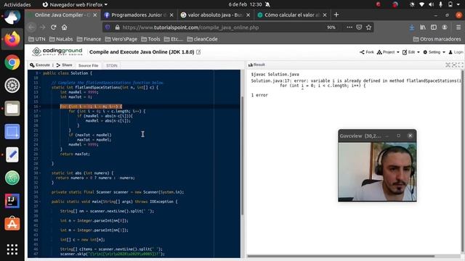The image size is (465, 261).
Task: Switch to the STDIN tab
Action: coord(111,65)
